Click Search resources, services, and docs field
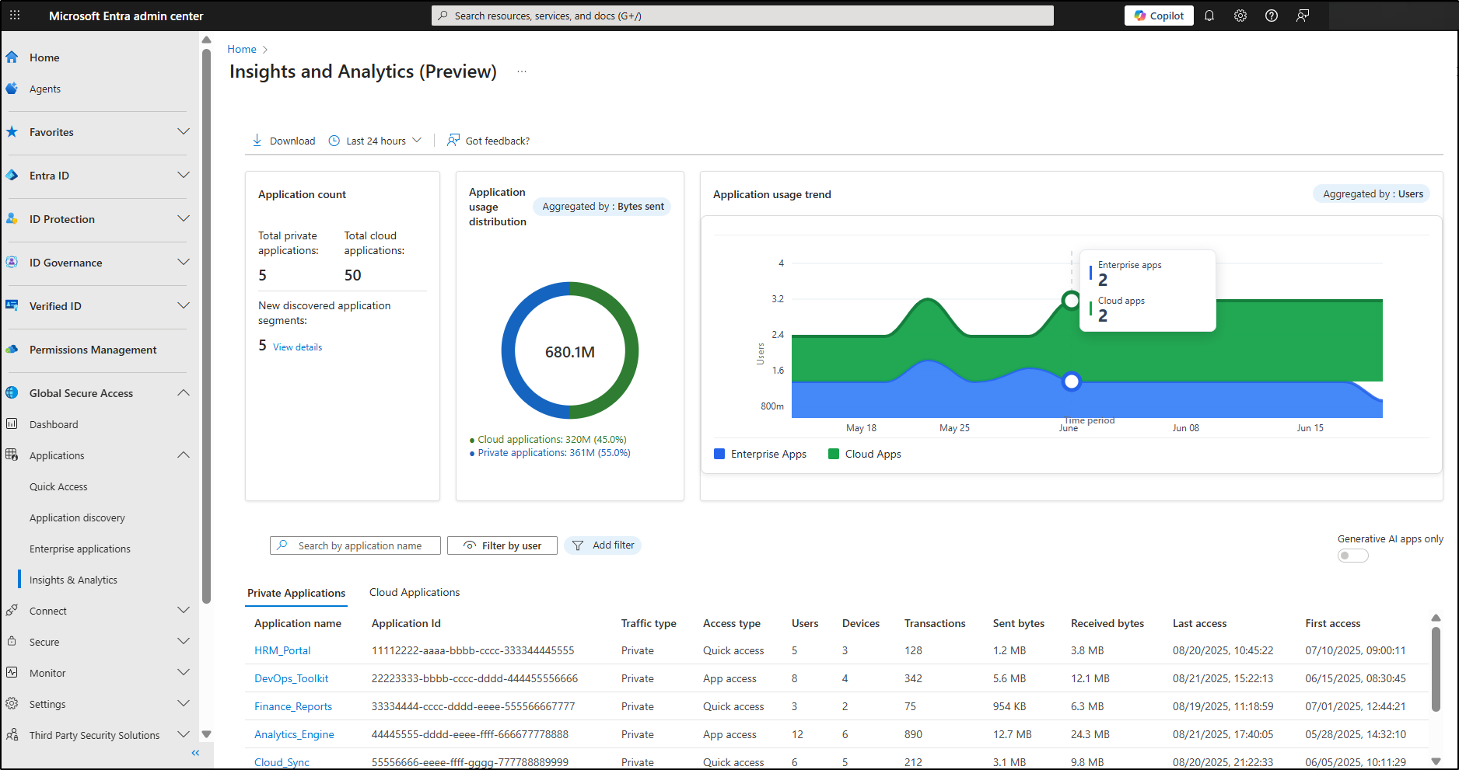 743,16
